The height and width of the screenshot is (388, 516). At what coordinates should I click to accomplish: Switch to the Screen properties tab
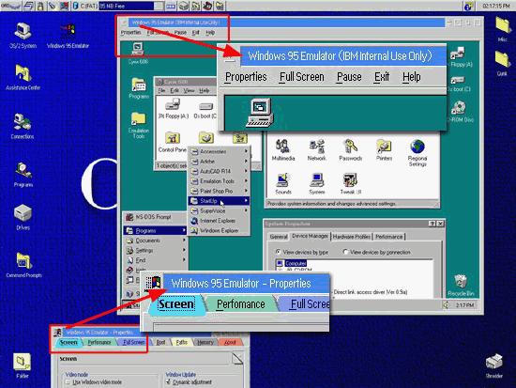point(68,343)
